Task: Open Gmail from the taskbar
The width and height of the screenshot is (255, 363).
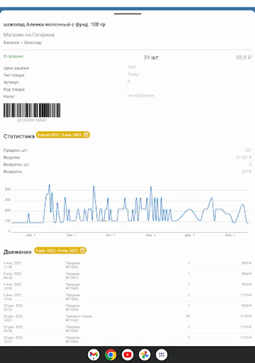Action: [93, 355]
